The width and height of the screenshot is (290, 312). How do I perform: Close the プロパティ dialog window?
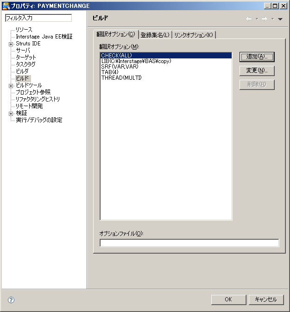point(284,6)
